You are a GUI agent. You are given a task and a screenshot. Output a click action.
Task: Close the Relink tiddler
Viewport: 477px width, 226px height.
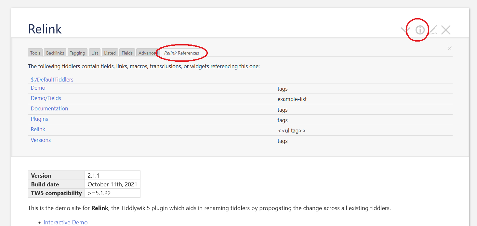coord(446,30)
